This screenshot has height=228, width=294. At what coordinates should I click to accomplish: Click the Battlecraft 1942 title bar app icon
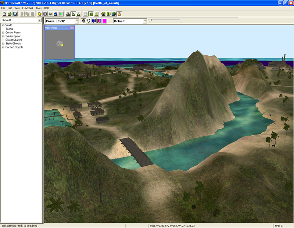(x=2, y=3)
